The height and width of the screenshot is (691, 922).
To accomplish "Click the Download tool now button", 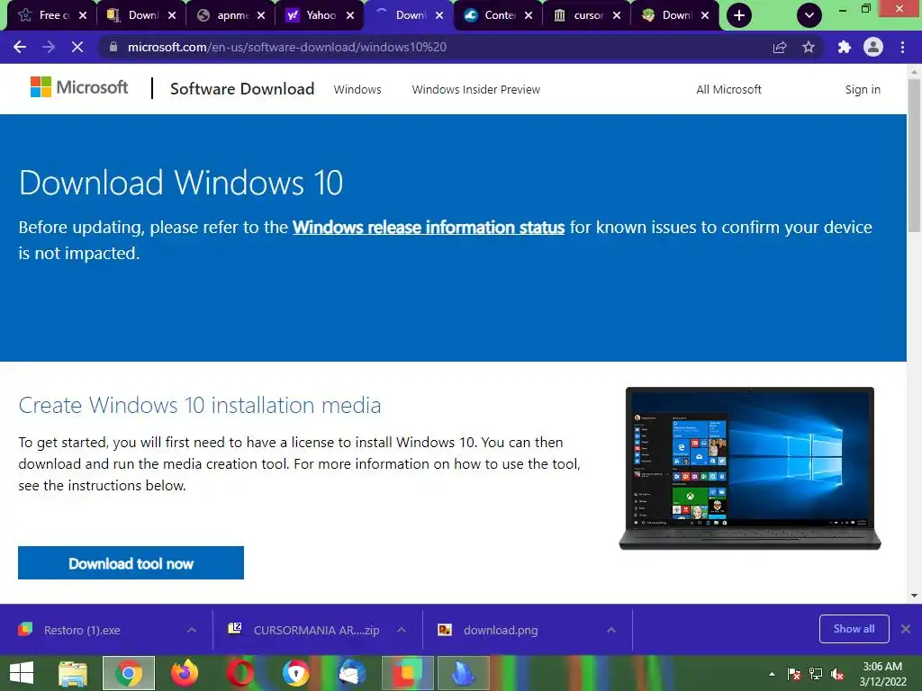I will [x=131, y=563].
